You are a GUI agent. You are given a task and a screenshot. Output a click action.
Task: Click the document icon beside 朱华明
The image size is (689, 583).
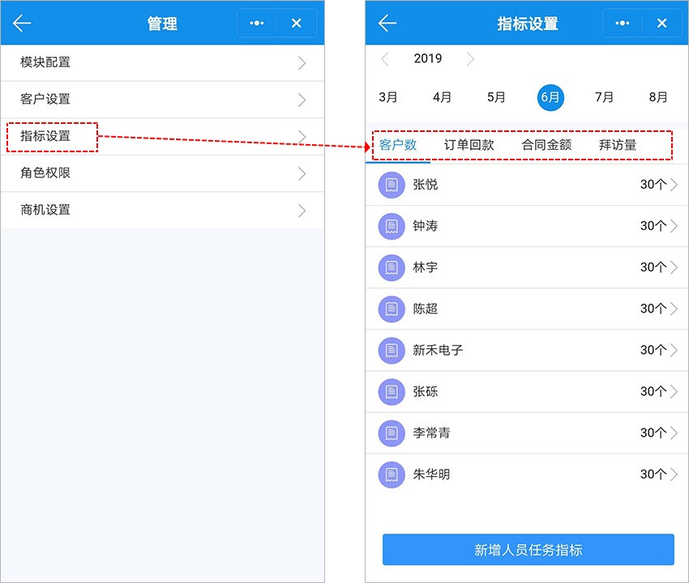392,474
